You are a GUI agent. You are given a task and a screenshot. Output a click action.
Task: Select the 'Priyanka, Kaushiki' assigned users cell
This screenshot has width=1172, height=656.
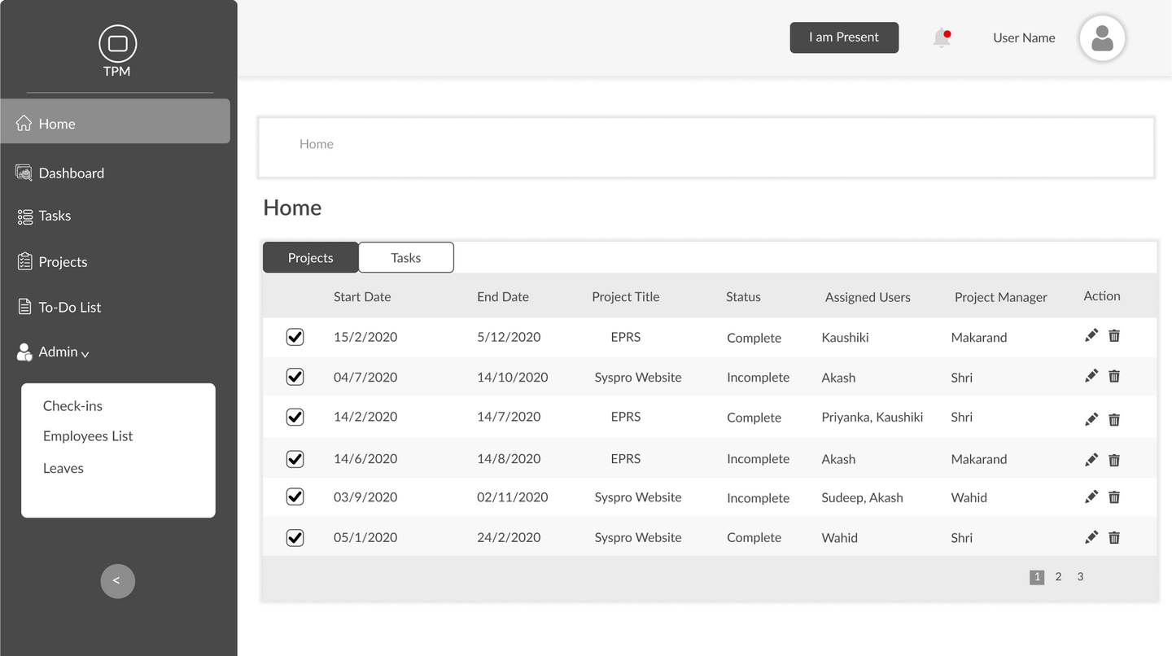[x=872, y=417]
